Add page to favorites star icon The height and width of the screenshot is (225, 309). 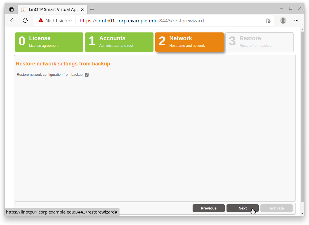268,20
